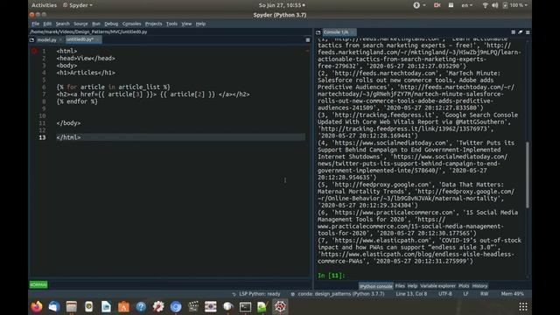Screen dimensions: 560x315
Task: Click the screen recording indicator icon
Action: (437, 5)
